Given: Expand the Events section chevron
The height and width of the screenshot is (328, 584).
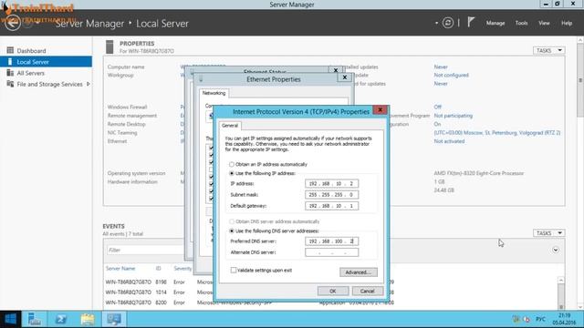Looking at the screenshot, I should pos(556,250).
